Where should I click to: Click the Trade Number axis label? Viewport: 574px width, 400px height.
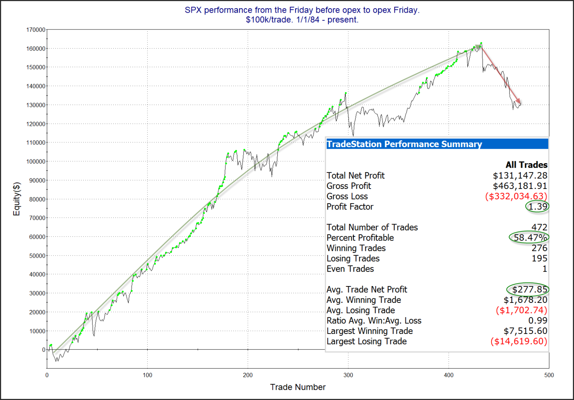point(297,387)
